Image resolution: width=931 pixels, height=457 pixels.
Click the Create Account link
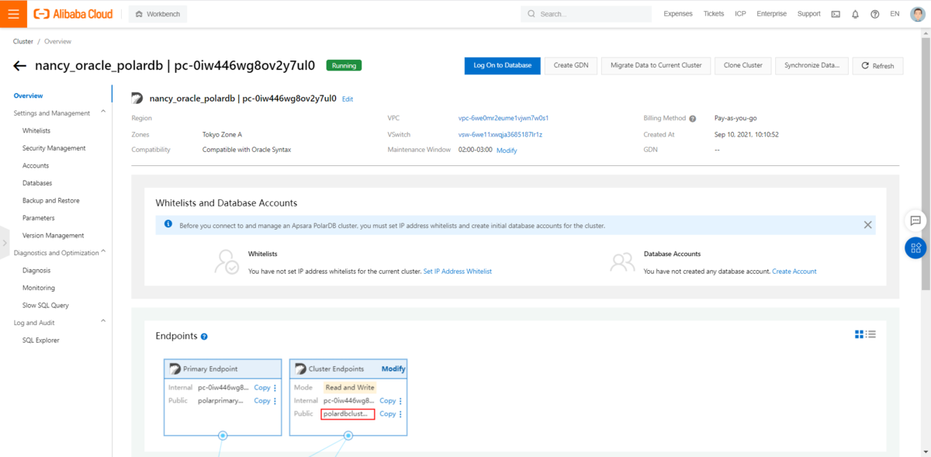click(x=794, y=272)
